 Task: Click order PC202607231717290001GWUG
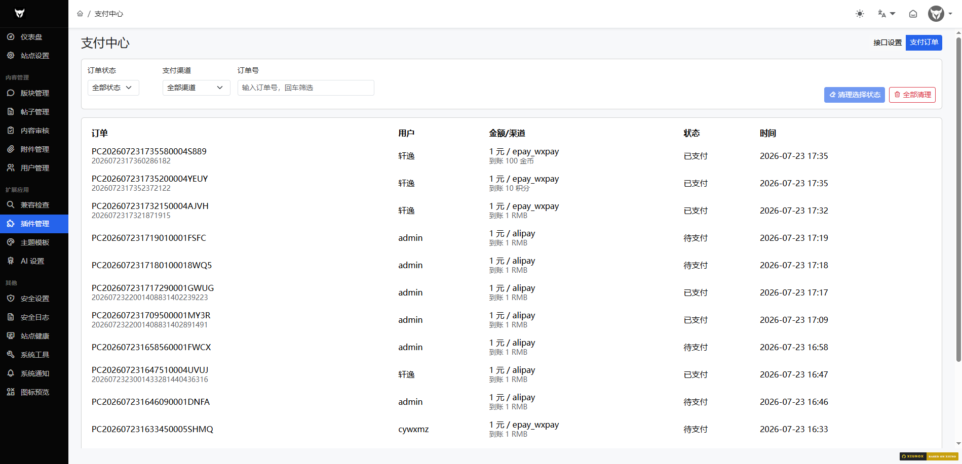pyautogui.click(x=152, y=288)
